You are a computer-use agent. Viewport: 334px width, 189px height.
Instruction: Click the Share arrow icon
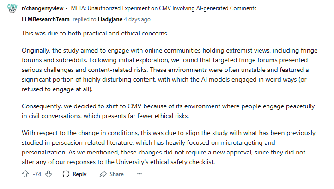103,174
